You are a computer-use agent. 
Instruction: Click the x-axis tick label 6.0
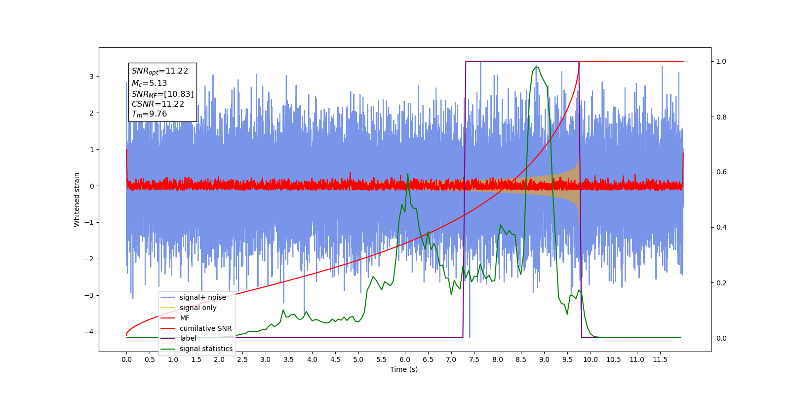(405, 359)
